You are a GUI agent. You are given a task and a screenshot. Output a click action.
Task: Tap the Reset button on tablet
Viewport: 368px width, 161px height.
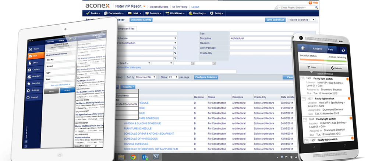click(x=52, y=91)
